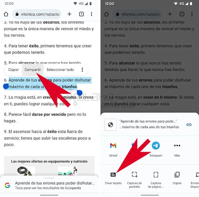Tap the left blue text selection handle
The height and width of the screenshot is (197, 199).
coord(6,86)
